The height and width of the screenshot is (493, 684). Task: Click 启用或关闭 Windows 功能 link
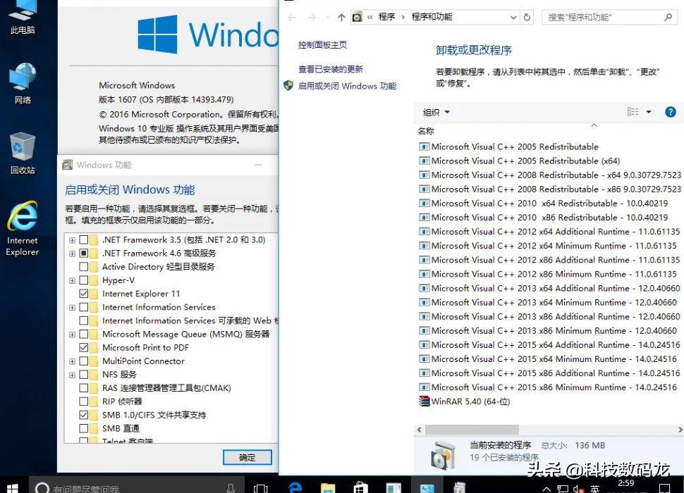347,86
